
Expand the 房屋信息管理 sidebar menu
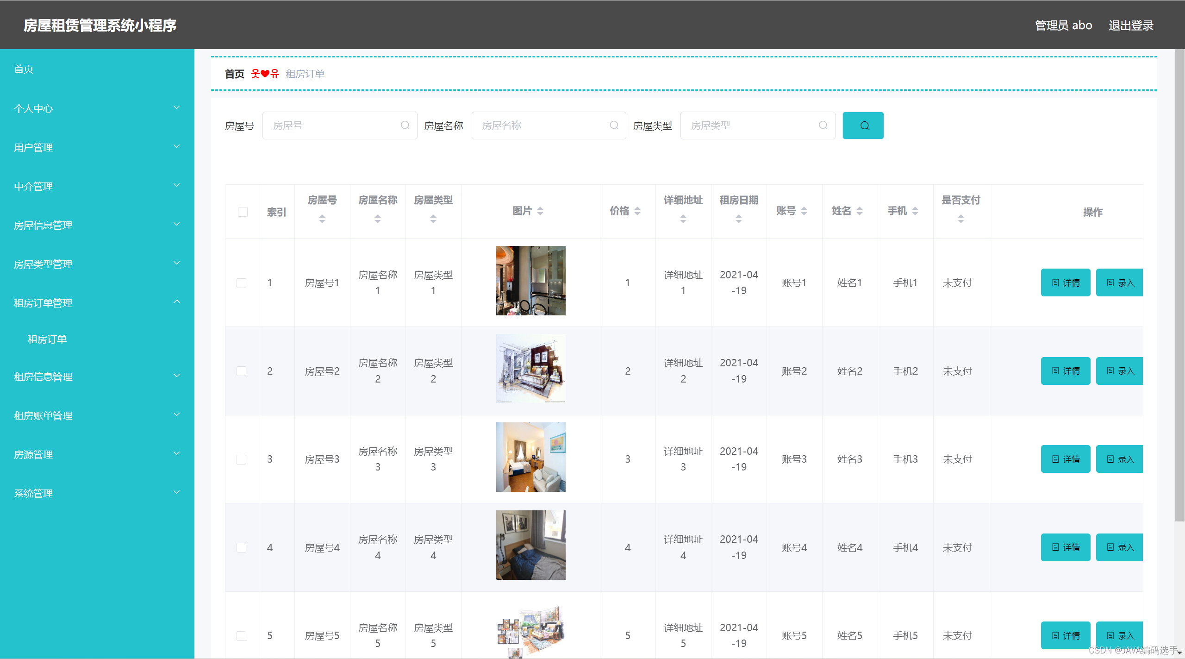click(x=97, y=225)
